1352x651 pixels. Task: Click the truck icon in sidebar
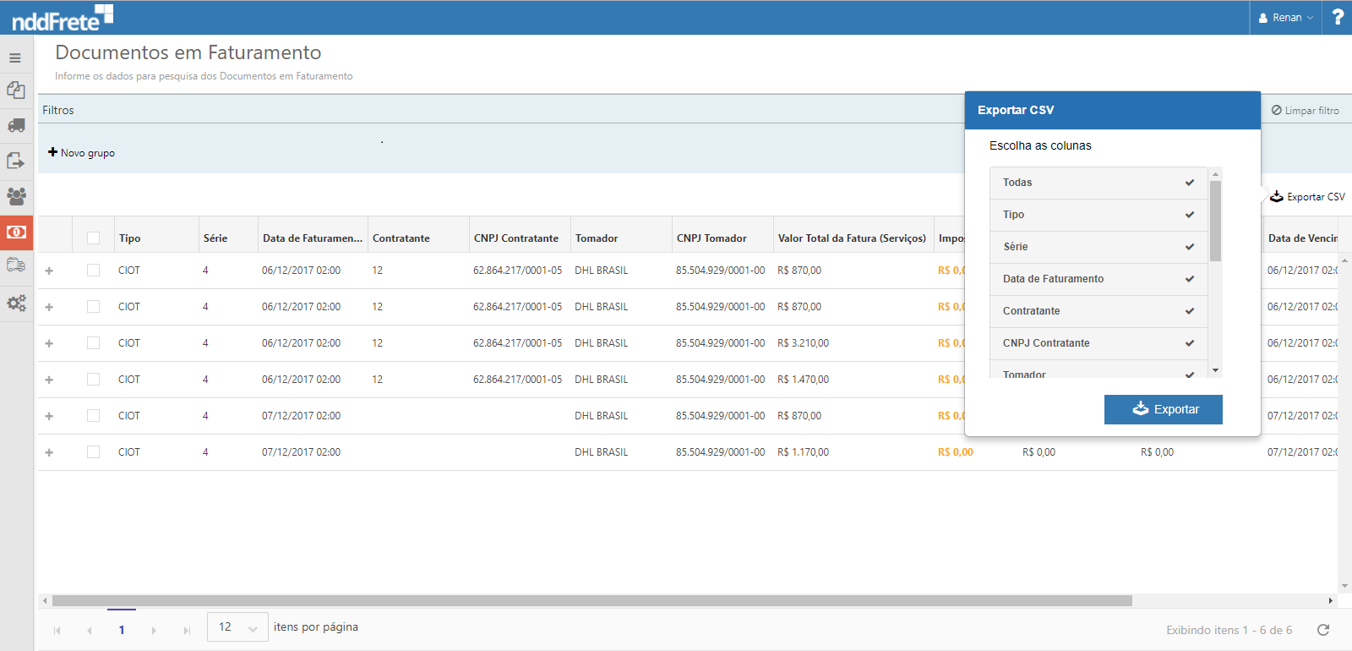[x=16, y=126]
